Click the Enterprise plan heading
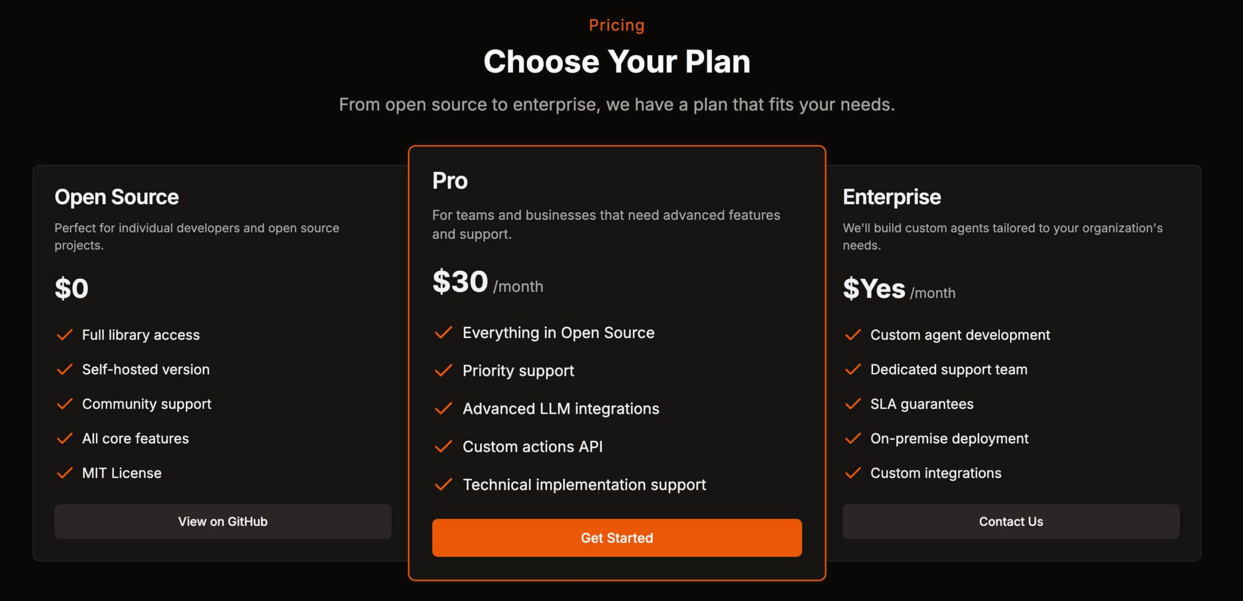 tap(892, 197)
